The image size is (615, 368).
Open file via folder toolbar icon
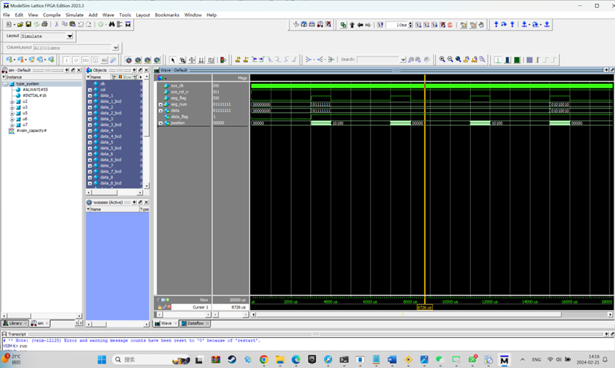point(20,24)
